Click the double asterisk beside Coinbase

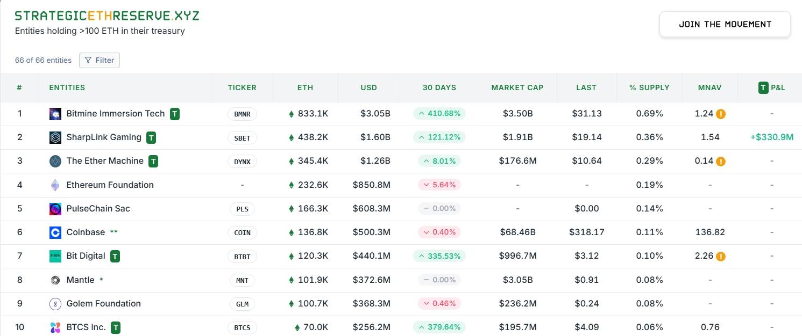tap(113, 232)
